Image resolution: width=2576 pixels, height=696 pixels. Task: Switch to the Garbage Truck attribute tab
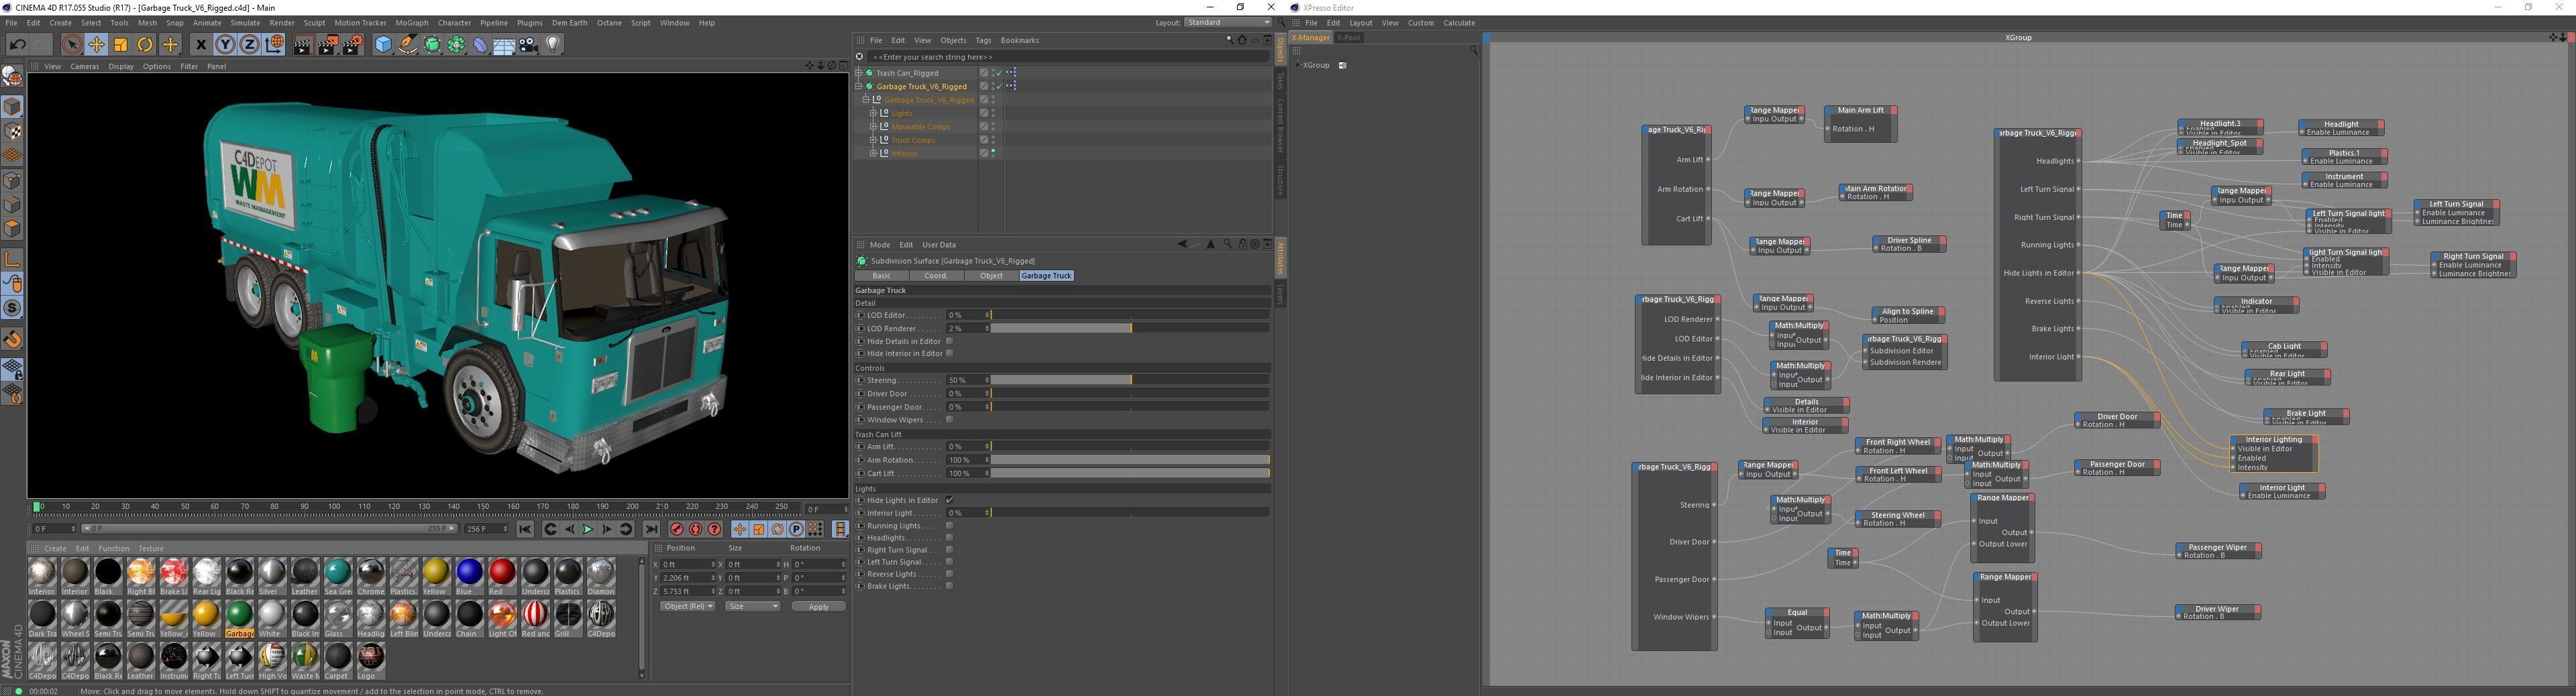1046,276
